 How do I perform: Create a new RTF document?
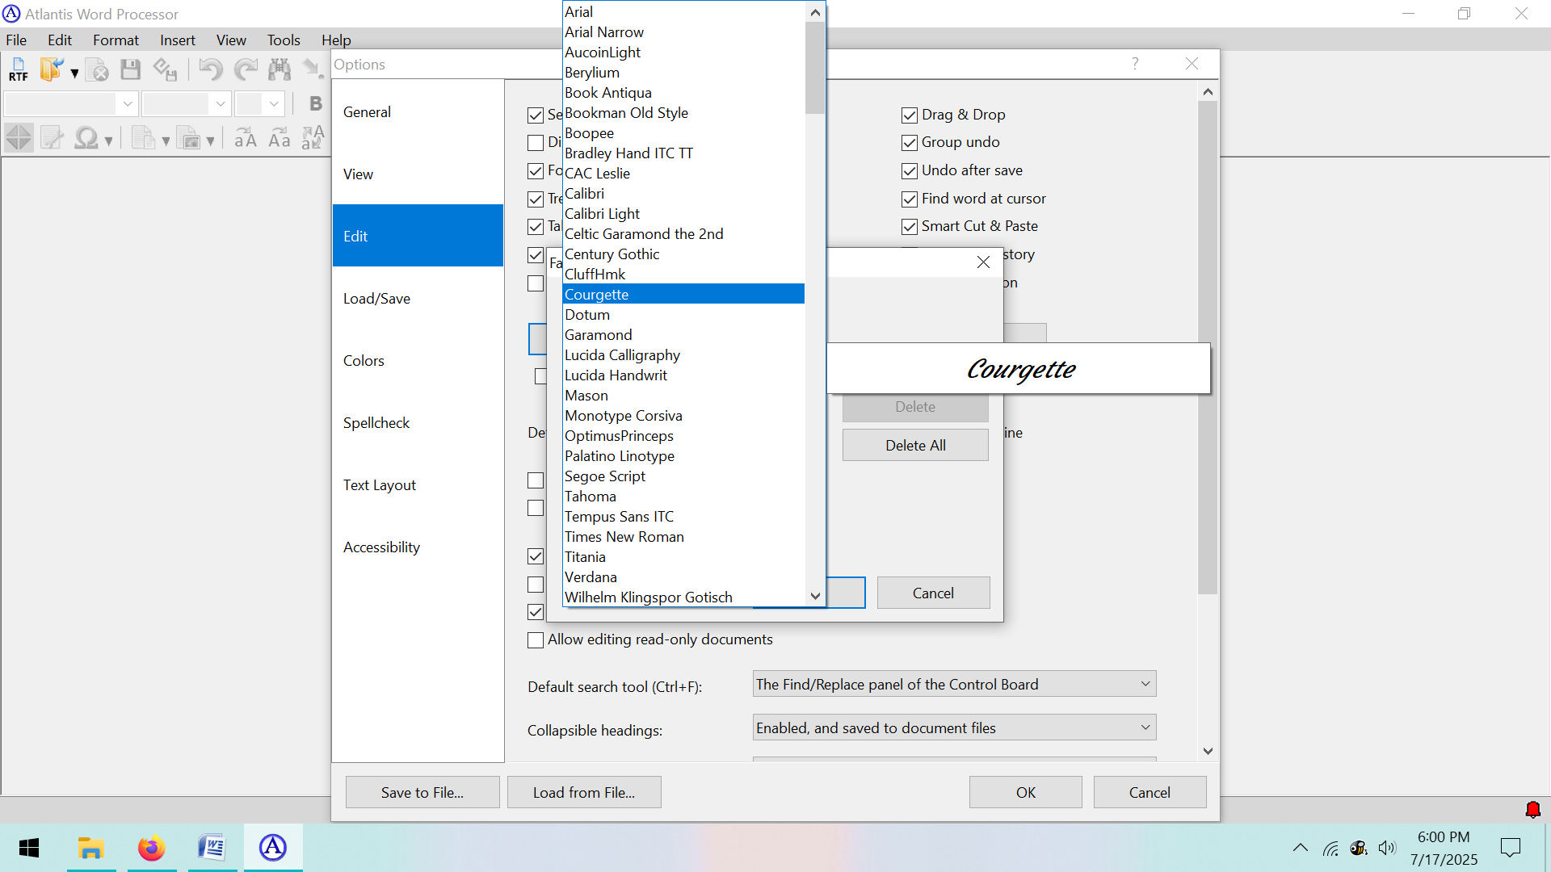(x=18, y=69)
